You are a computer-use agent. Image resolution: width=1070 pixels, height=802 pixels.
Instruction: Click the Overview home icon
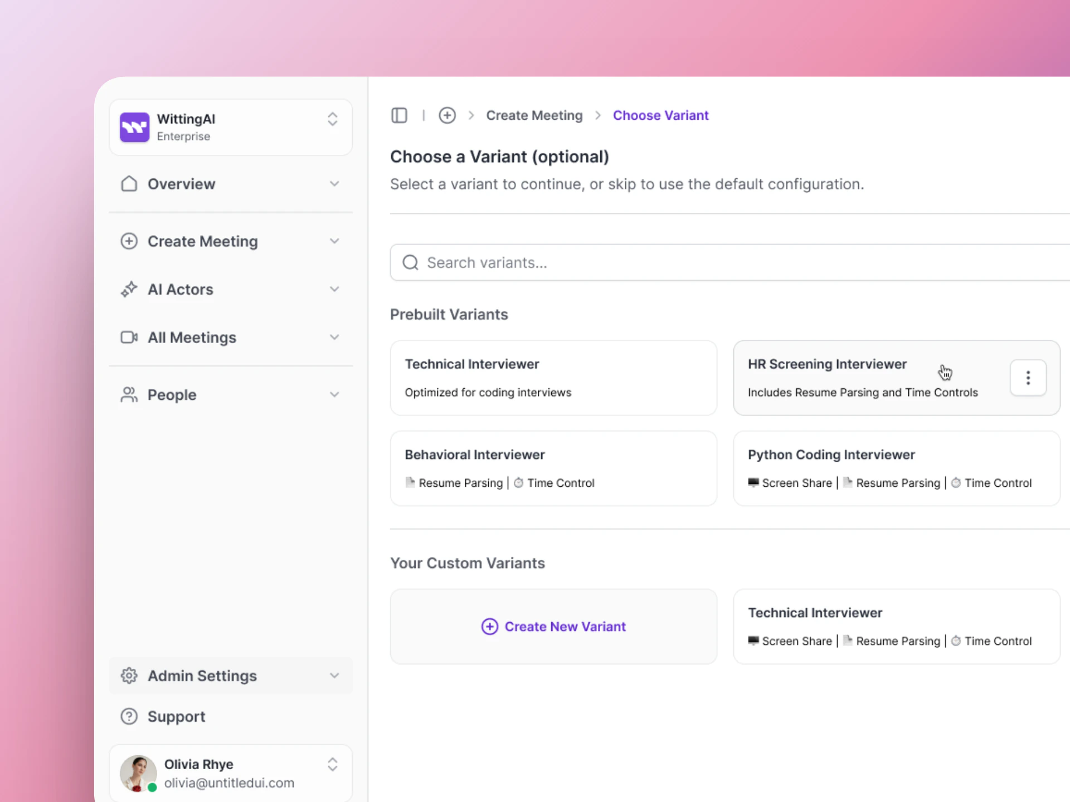[x=129, y=184]
